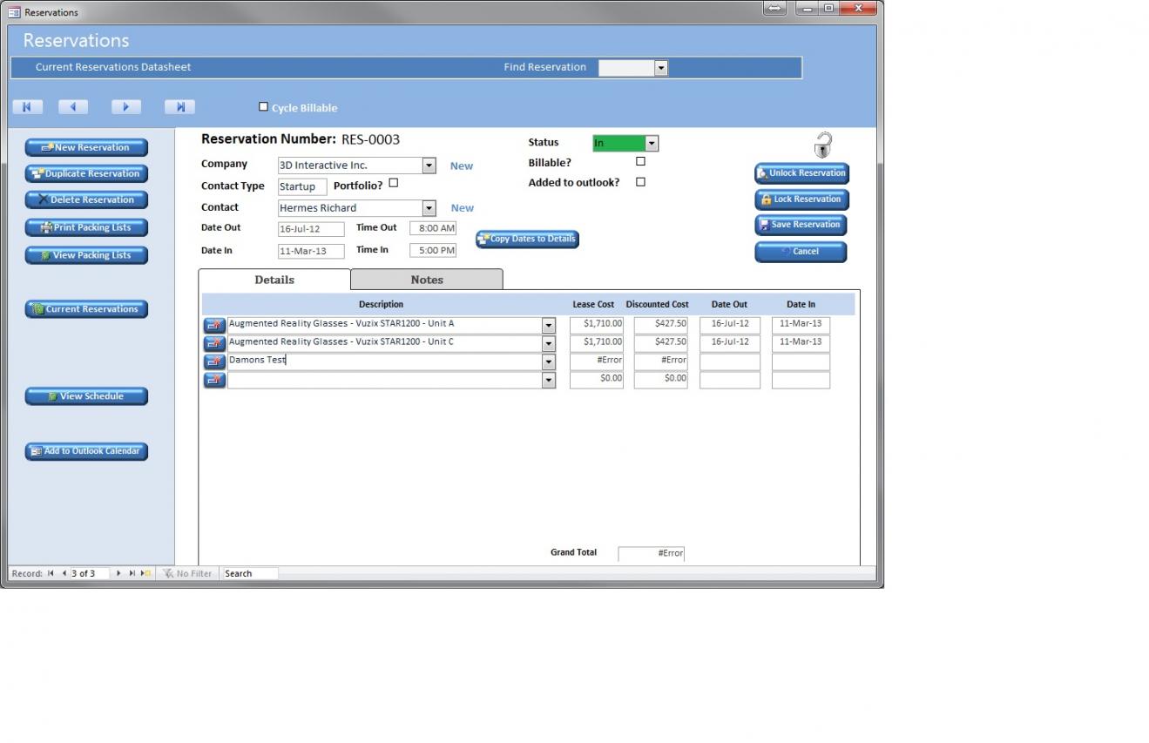Click the Date In field showing 11-Mar-13
The width and height of the screenshot is (1149, 743).
click(x=311, y=251)
